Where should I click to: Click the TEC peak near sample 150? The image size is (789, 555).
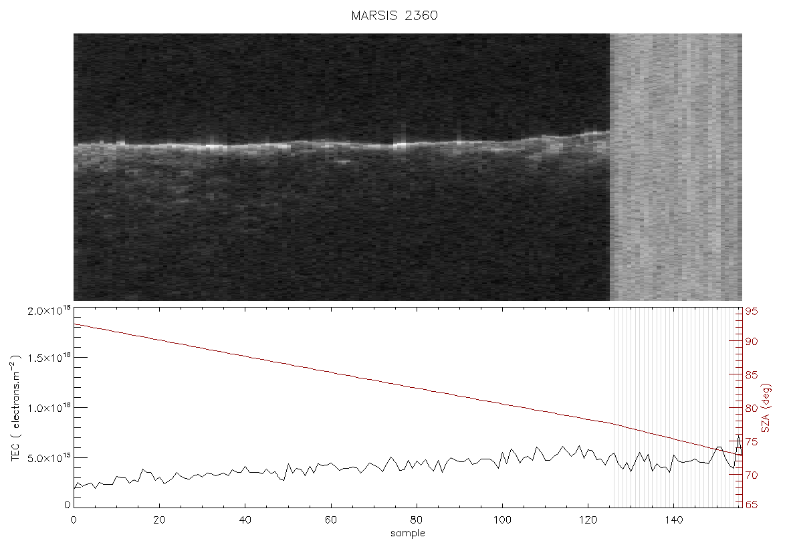click(719, 447)
